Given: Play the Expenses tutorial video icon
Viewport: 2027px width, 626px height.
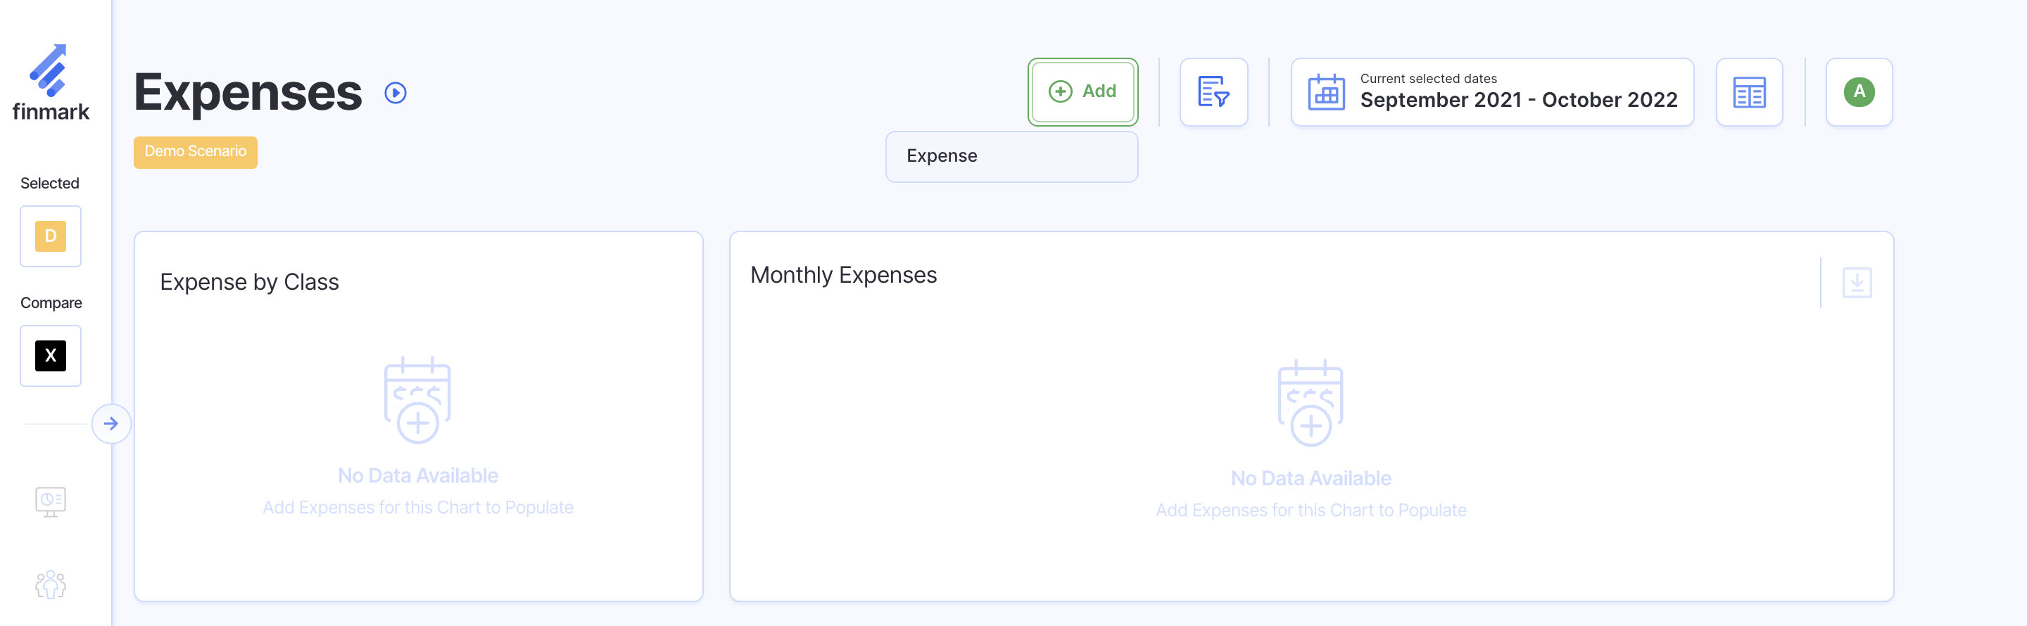Looking at the screenshot, I should coord(395,93).
